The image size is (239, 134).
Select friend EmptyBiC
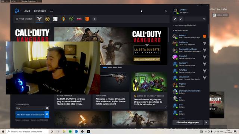190,57
